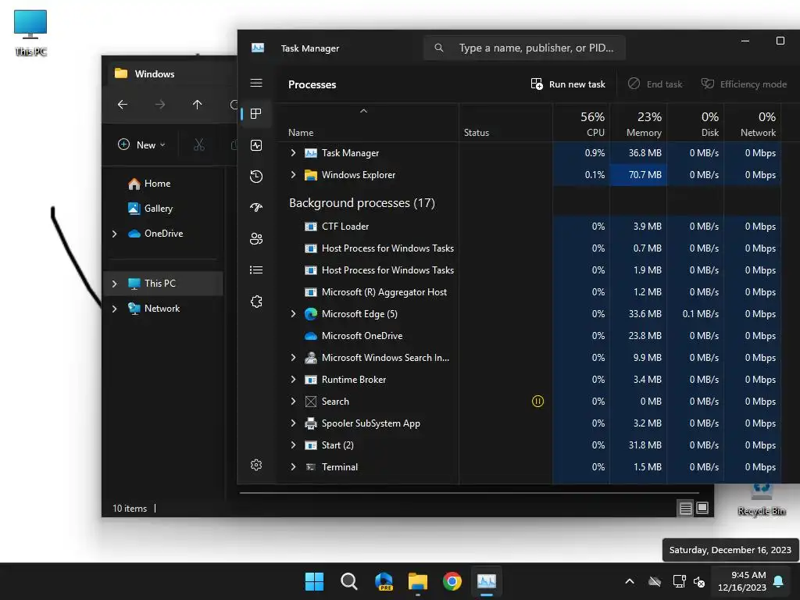
Task: Click the Cut scissors icon in File Explorer
Action: [199, 145]
